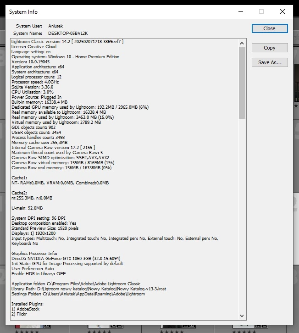The height and width of the screenshot is (333, 299).
Task: Click the Desktop composition enabled: Yes line
Action: coord(44,223)
